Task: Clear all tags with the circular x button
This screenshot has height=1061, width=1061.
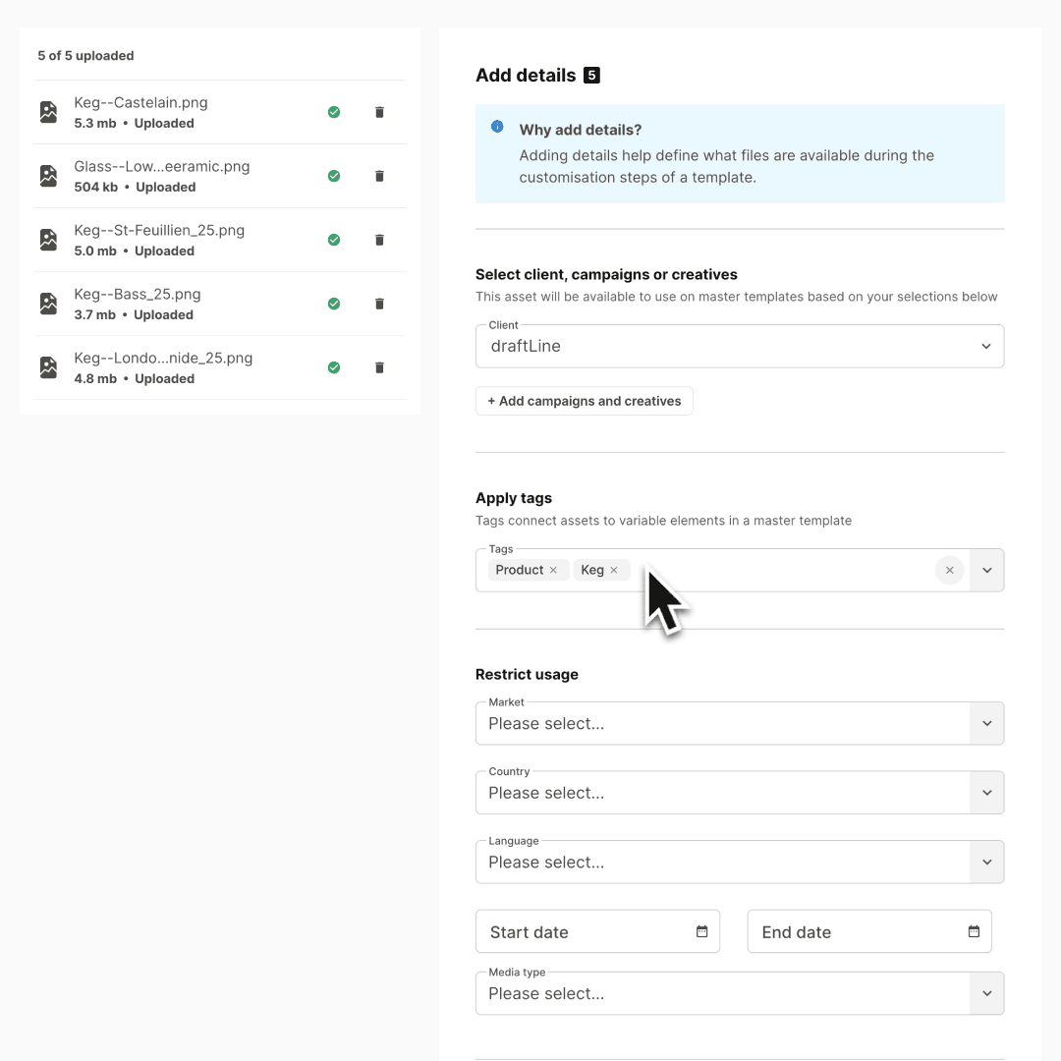Action: [x=949, y=570]
